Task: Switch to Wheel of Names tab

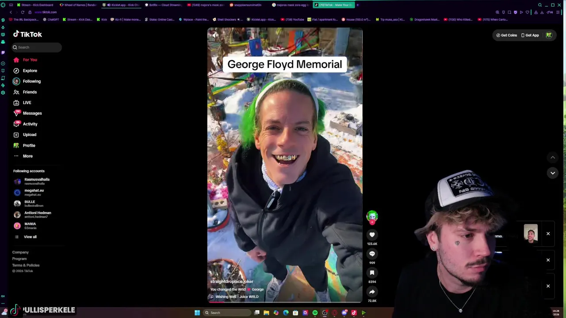Action: (x=78, y=5)
